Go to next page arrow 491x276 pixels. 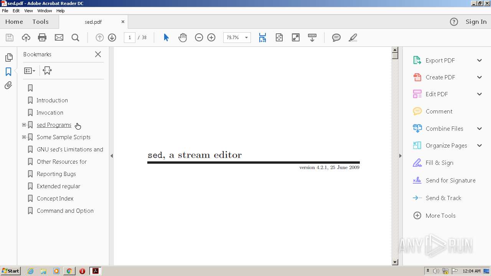coord(112,38)
